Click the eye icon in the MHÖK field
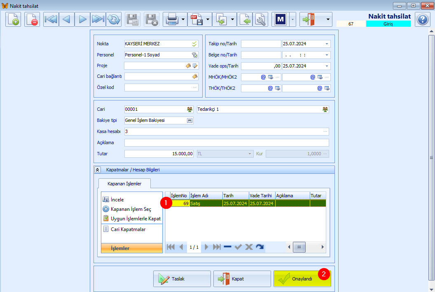Screen dimensions: 435x292 click(271, 77)
